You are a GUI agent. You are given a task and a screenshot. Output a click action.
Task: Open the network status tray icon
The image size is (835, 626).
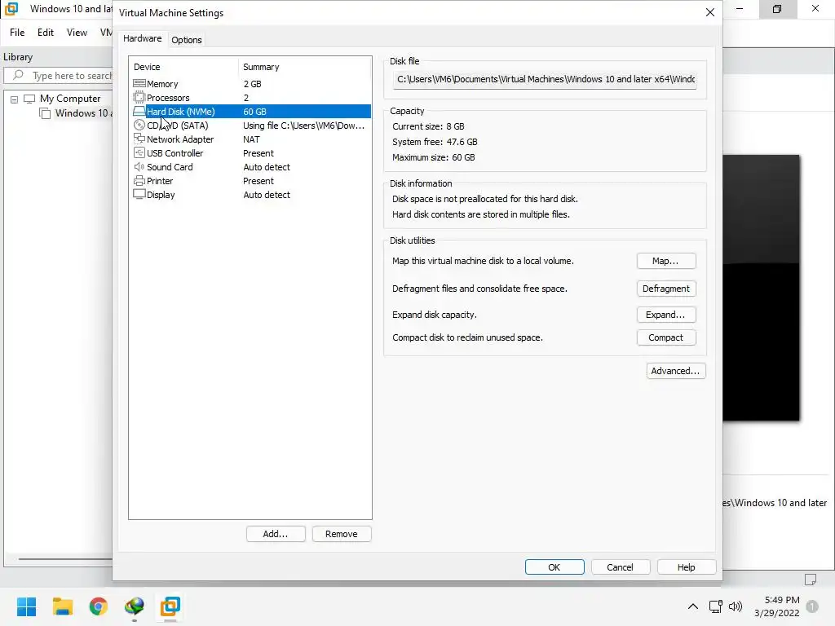point(715,606)
